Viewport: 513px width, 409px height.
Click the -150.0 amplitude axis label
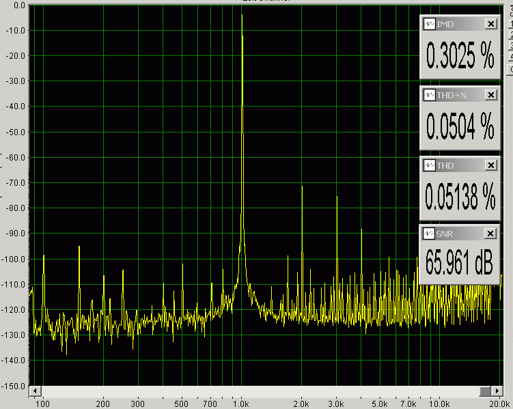13,386
